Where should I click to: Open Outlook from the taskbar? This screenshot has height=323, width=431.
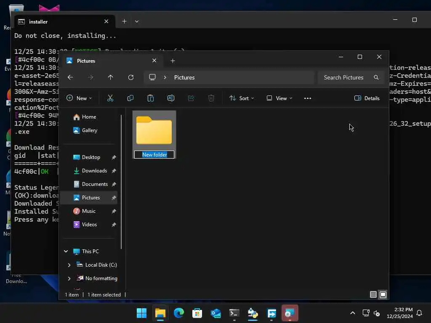(216, 313)
